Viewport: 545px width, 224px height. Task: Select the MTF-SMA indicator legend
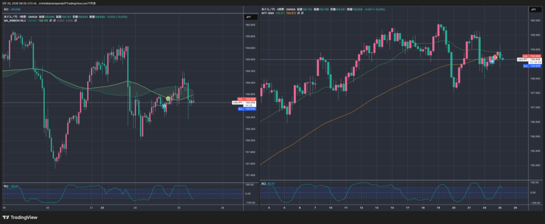269,14
